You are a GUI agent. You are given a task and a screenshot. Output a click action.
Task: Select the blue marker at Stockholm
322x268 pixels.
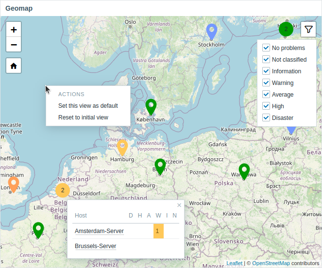(x=212, y=32)
